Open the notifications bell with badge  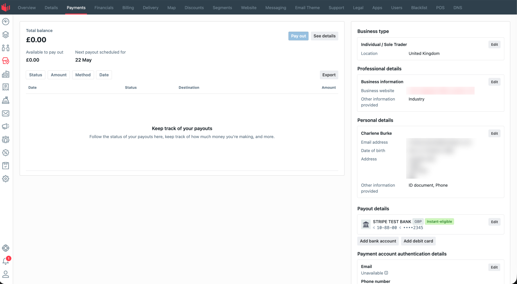[x=6, y=261]
